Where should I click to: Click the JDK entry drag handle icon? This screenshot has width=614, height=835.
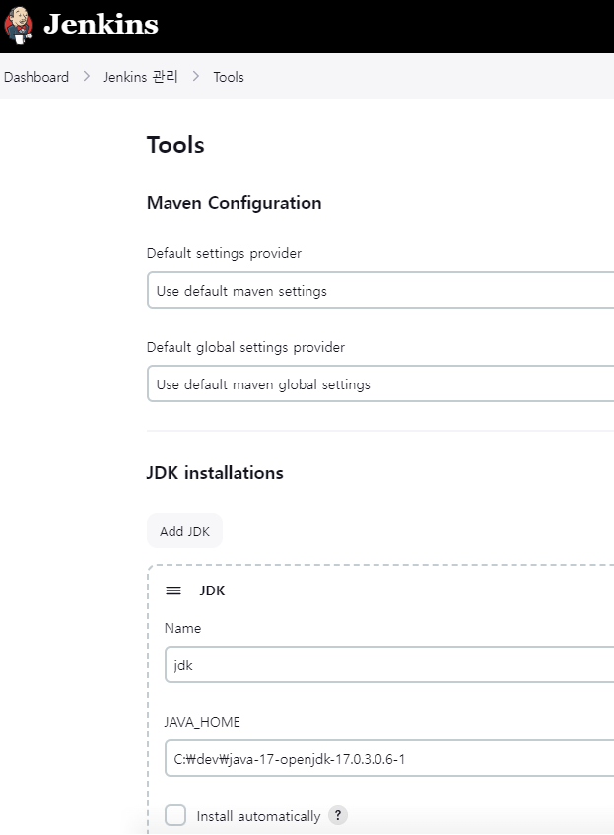173,591
